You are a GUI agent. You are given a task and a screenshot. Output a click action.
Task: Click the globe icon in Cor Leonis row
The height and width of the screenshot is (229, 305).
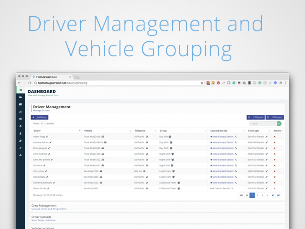click(x=144, y=171)
